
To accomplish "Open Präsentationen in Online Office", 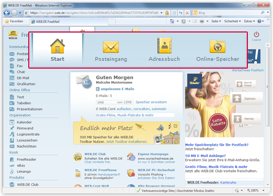I will pyautogui.click(x=26, y=109).
